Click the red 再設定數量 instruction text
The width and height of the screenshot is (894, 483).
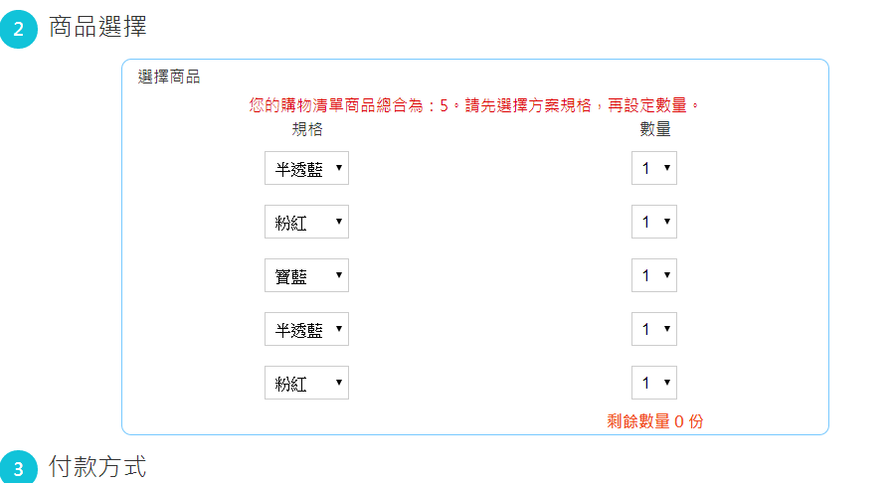click(647, 105)
